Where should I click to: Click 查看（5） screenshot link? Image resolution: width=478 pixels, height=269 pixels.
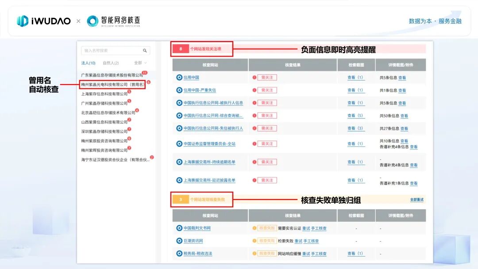point(355,115)
